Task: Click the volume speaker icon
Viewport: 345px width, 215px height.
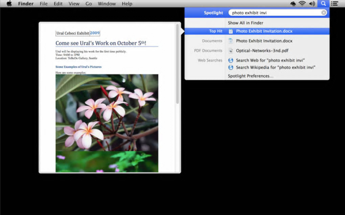Action: (x=312, y=3)
